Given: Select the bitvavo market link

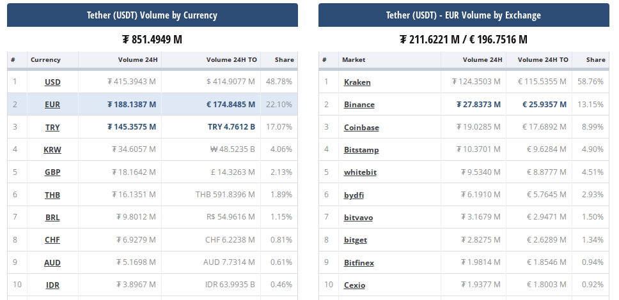Looking at the screenshot, I should tap(359, 218).
